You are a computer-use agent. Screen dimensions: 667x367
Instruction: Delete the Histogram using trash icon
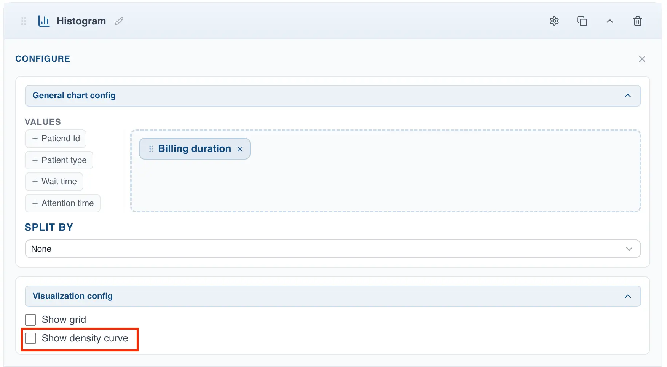click(638, 21)
